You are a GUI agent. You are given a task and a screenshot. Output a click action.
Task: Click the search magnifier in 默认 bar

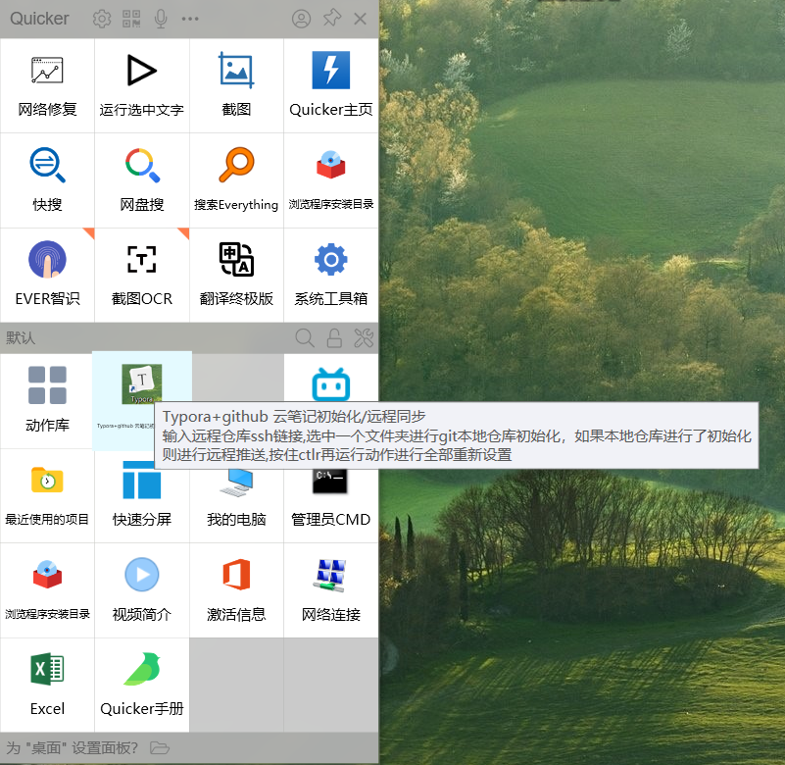point(305,338)
